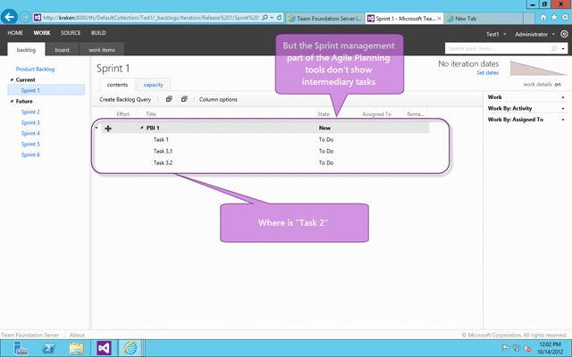The image size is (572, 357).
Task: Open File Explorer folder icon in taskbar
Action: 76,349
